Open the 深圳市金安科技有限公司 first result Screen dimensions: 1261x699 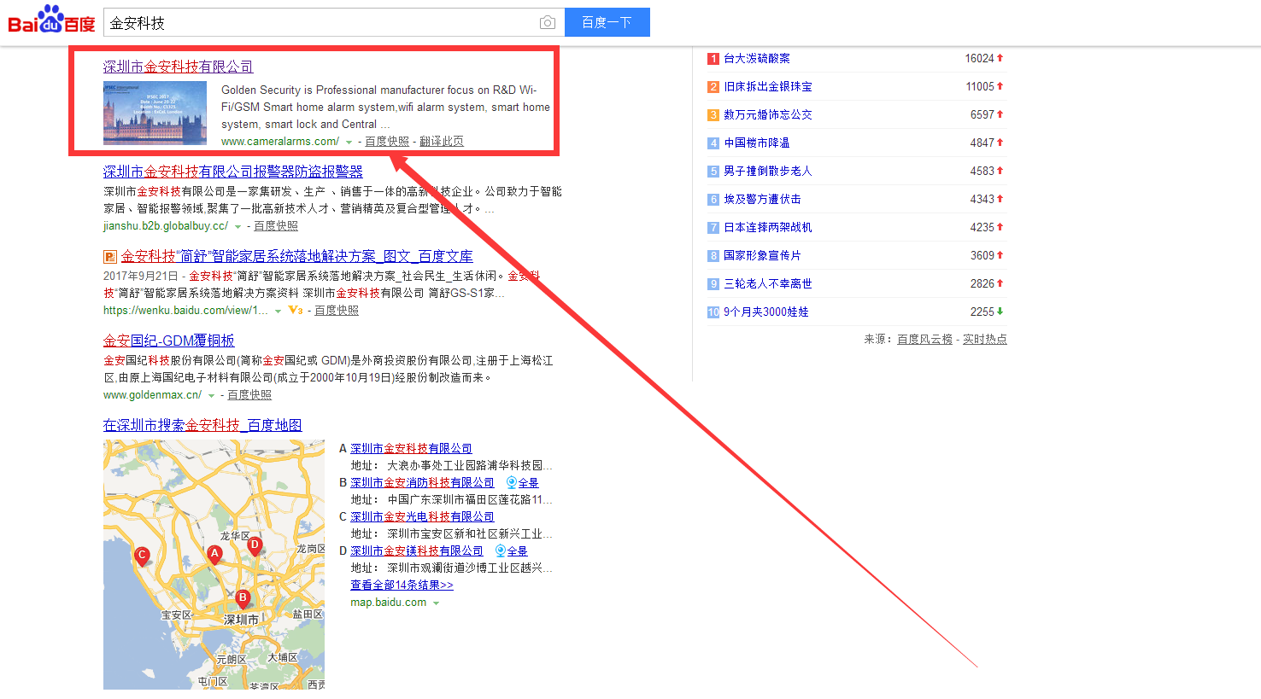pyautogui.click(x=179, y=67)
